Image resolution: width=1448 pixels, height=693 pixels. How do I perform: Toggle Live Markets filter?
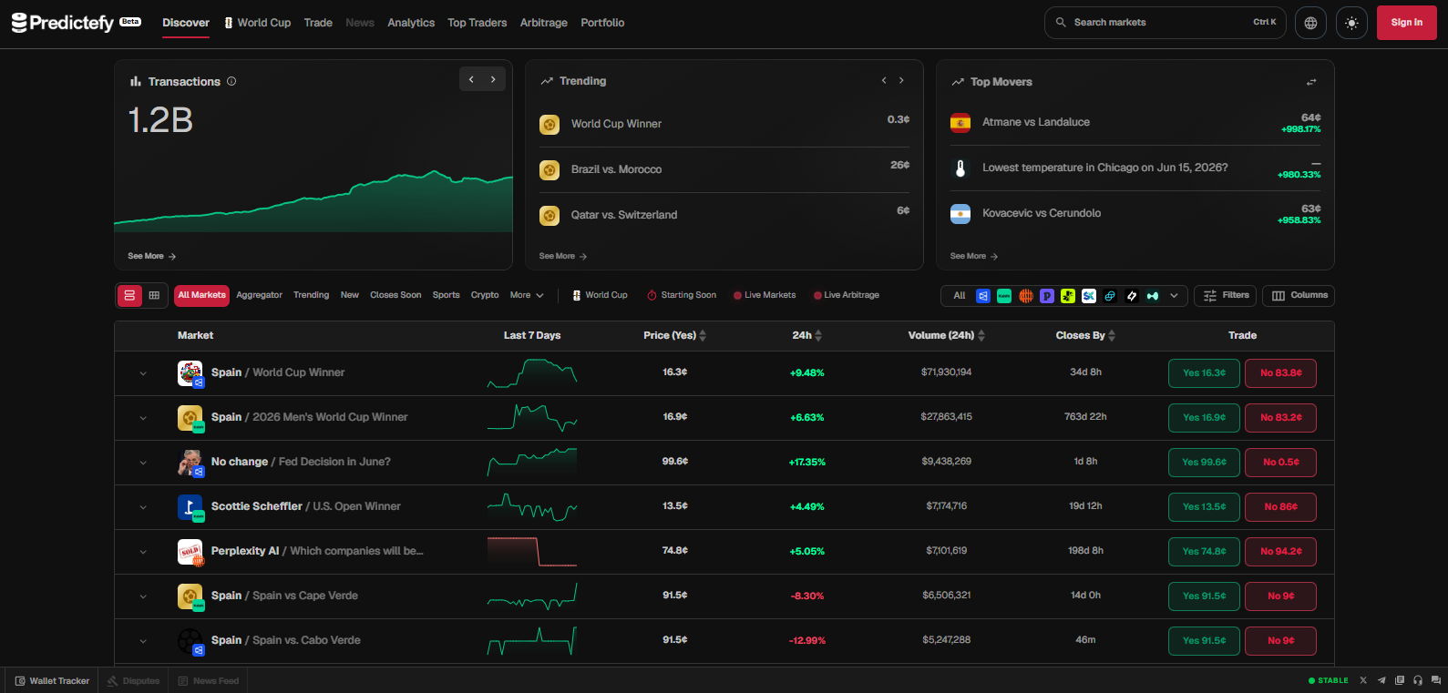(765, 295)
